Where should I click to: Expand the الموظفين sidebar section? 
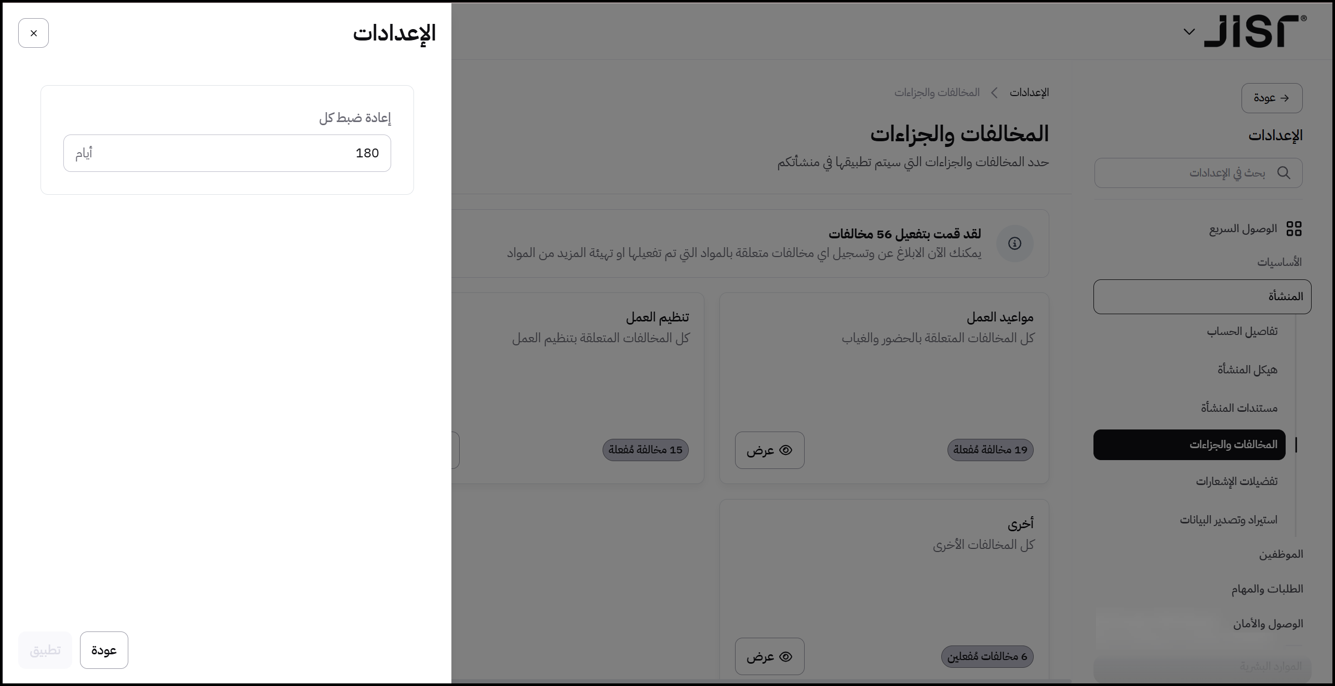tap(1280, 554)
